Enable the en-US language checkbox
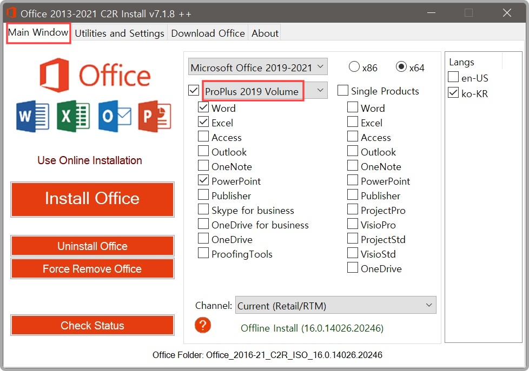Image resolution: width=529 pixels, height=371 pixels. [x=453, y=77]
